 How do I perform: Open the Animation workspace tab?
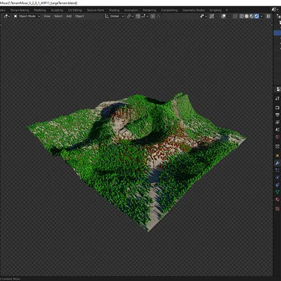click(131, 10)
